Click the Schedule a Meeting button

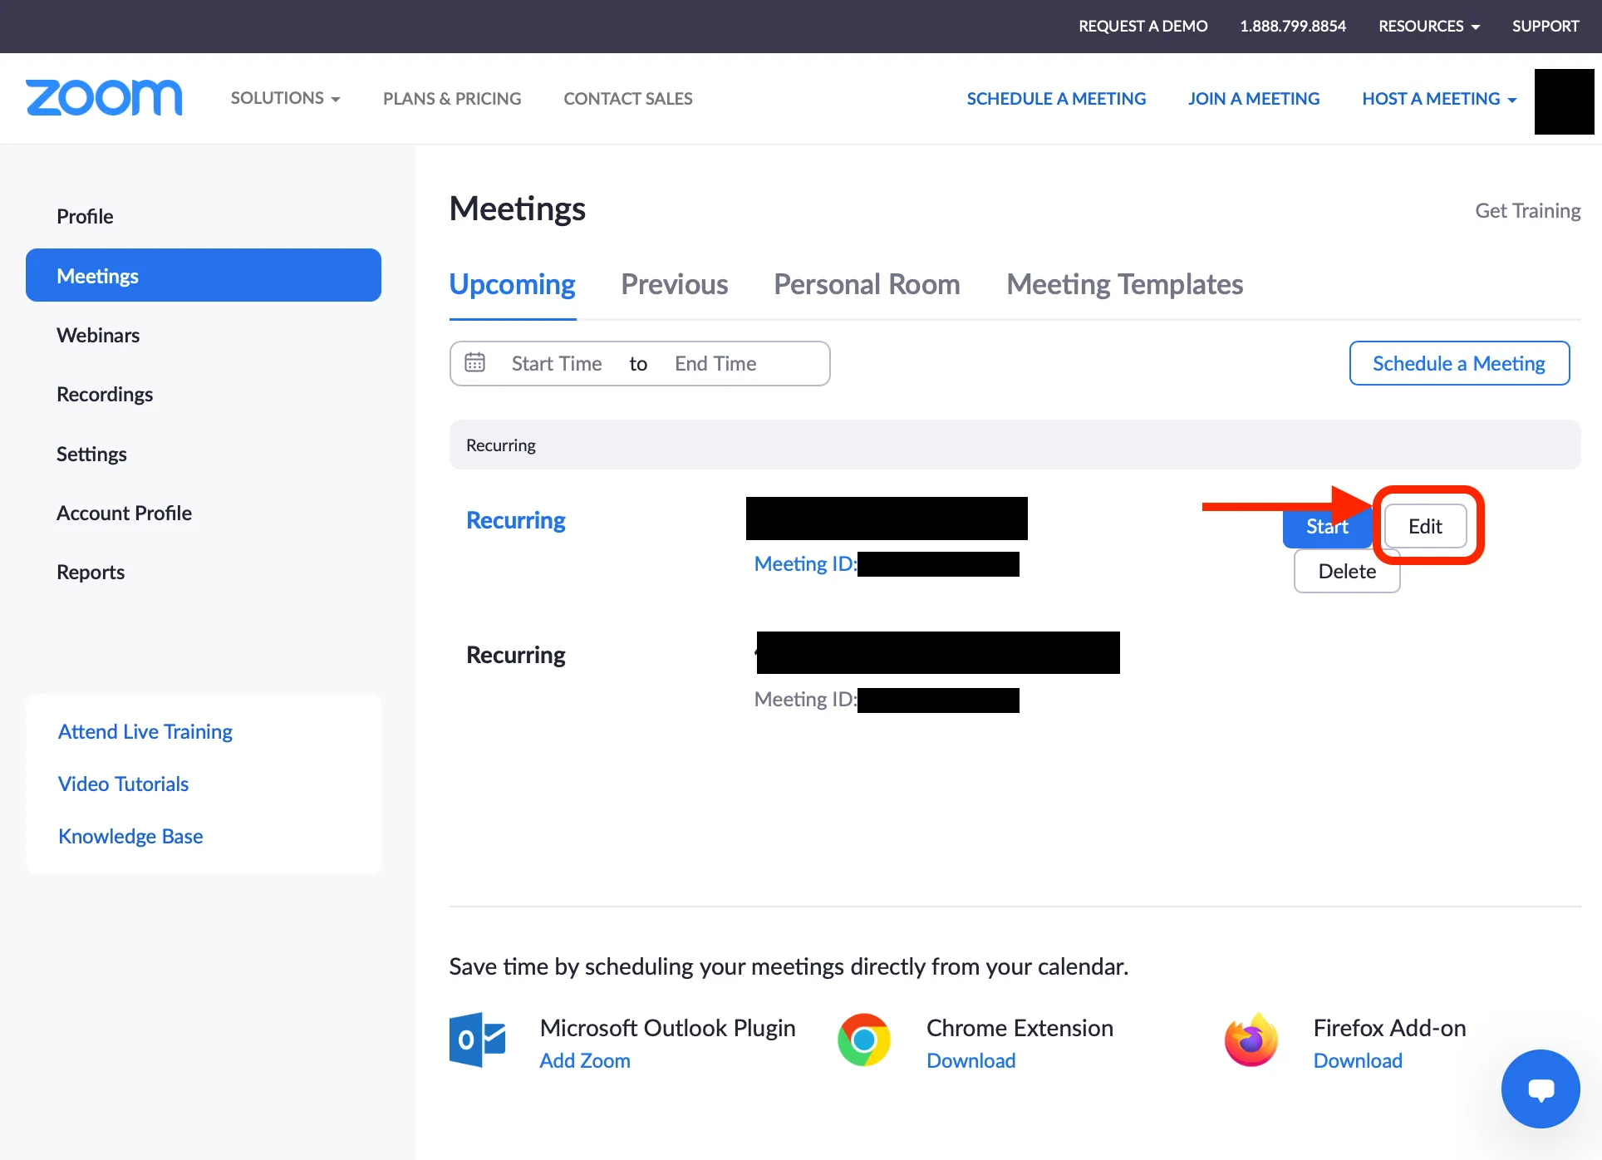pos(1458,363)
